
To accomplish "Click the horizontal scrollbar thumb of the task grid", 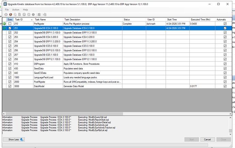I will [x=64, y=114].
